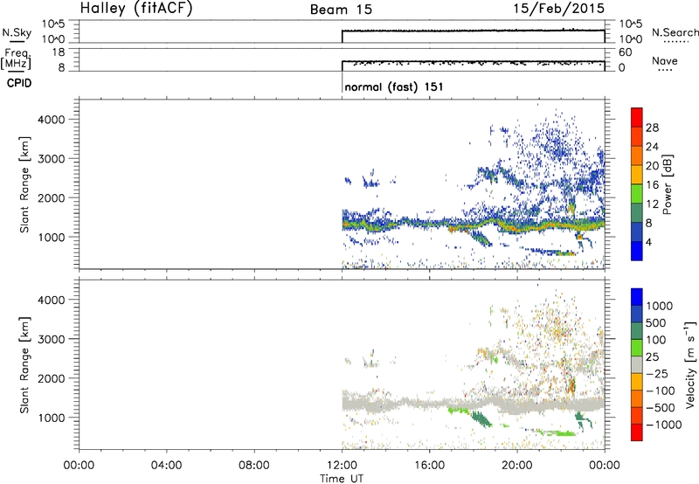This screenshot has width=699, height=484.
Task: Click the 'N.Sky' axis label
Action: (17, 33)
